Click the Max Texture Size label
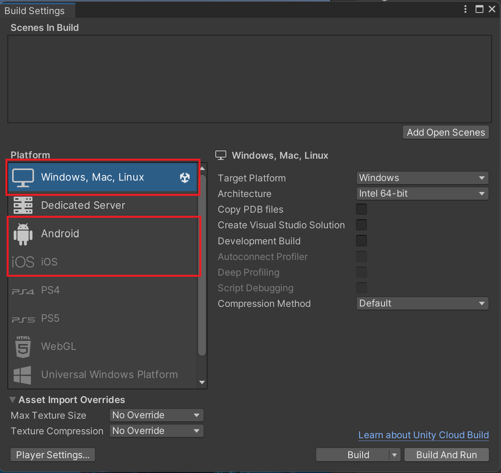 click(48, 416)
